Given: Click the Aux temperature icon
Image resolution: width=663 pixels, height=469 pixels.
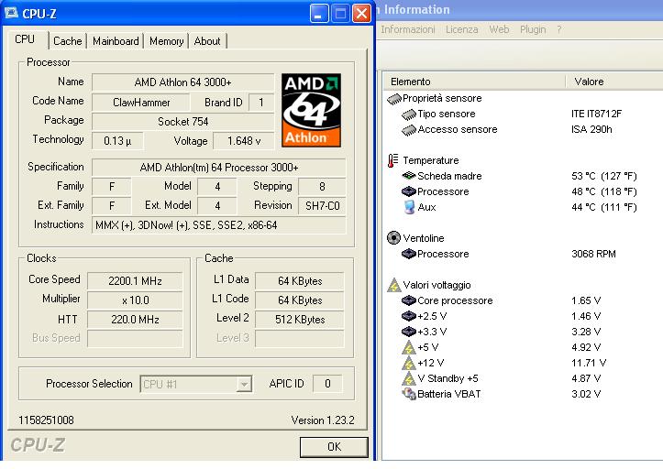Looking at the screenshot, I should [409, 207].
